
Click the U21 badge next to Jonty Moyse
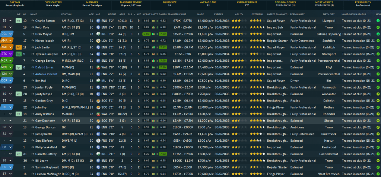click(x=19, y=94)
